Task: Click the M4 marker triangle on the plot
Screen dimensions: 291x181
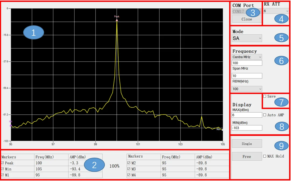Action: (x=11, y=125)
